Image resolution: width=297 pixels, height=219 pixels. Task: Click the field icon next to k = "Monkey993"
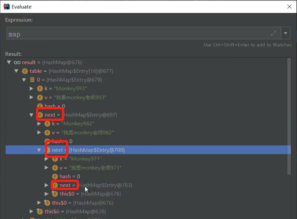(40, 89)
